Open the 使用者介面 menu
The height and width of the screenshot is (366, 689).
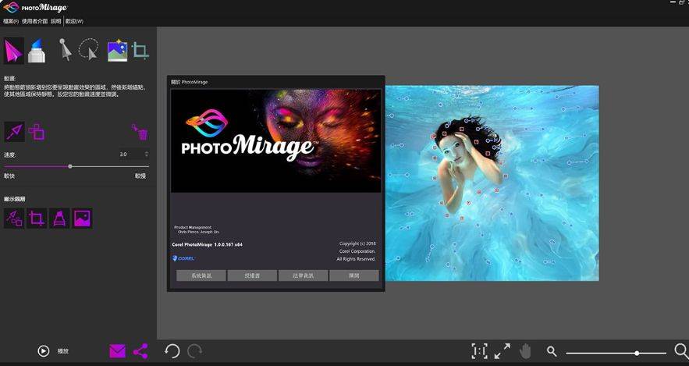click(x=34, y=21)
